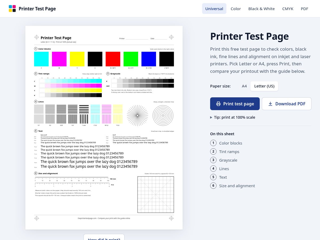Click the Download PDF button
Viewport: 320px width, 240px height.
click(x=287, y=104)
